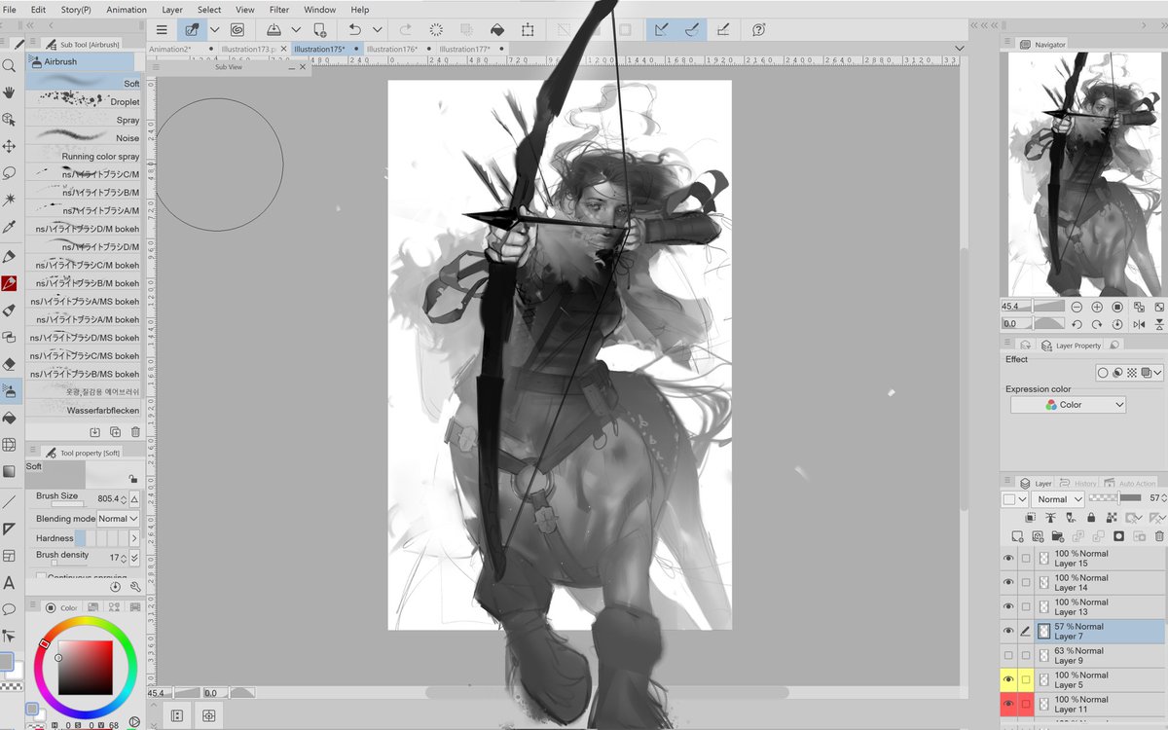Screen dimensions: 1168x730
Task: Open the Filter menu
Action: [x=279, y=10]
